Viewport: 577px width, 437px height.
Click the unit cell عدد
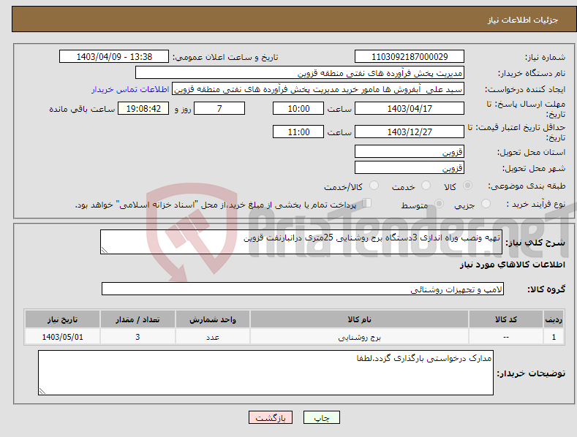tap(213, 337)
